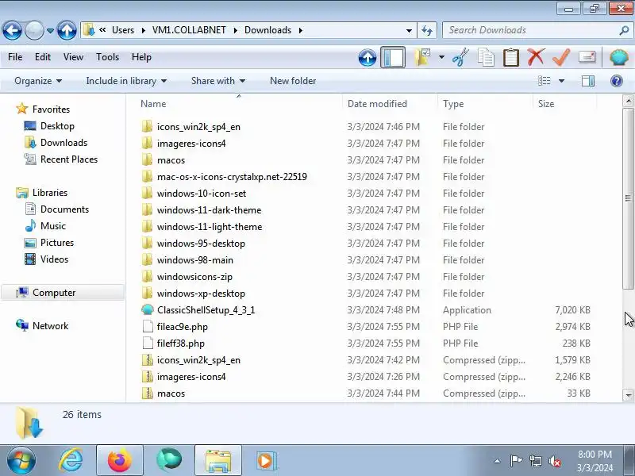Click the New folder button

coord(293,81)
